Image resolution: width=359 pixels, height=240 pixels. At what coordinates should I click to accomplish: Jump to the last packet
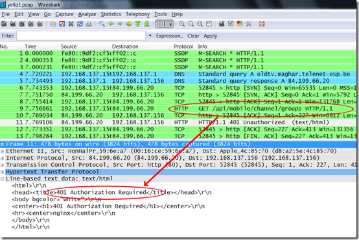(x=146, y=24)
